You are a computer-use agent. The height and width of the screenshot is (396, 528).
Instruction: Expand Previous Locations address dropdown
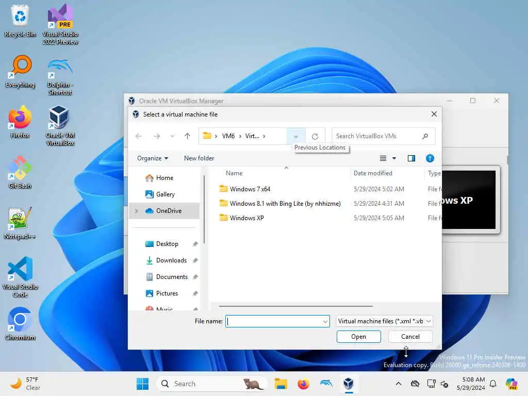pos(295,136)
